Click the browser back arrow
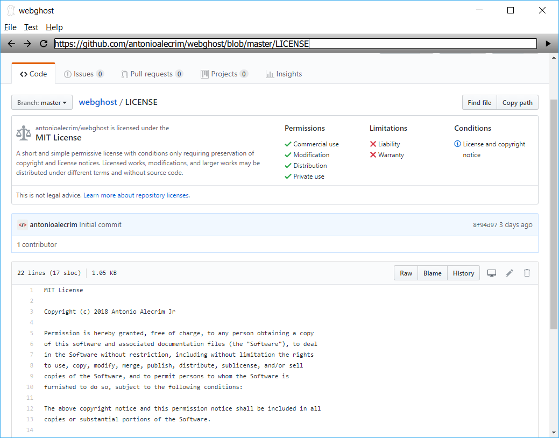 (11, 44)
